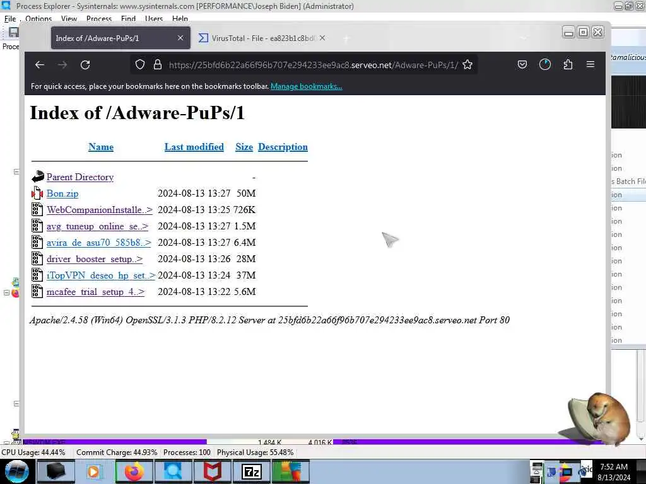
Task: Close the VirusTotal tab
Action: pos(322,38)
